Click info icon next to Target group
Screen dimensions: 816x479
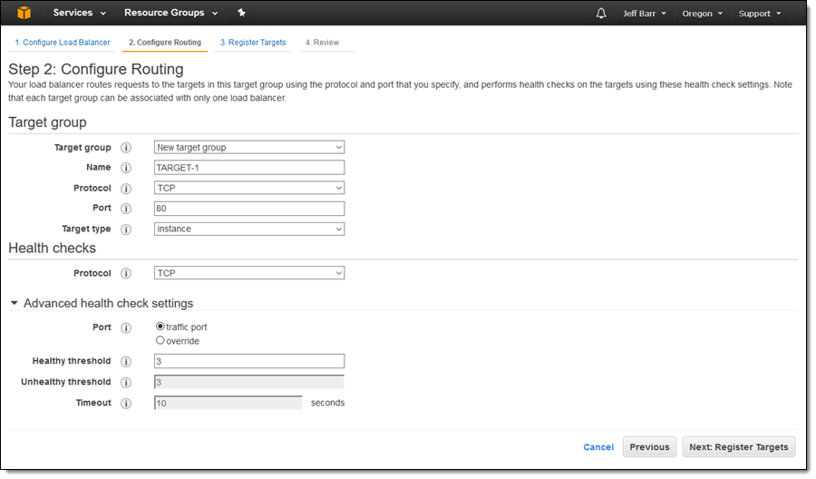coord(126,148)
